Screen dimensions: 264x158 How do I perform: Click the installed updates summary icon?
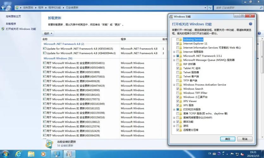49,144
